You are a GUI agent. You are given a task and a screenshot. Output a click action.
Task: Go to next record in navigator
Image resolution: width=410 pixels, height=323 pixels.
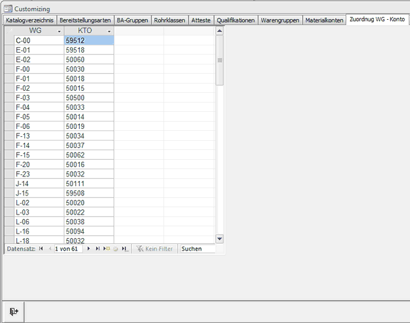[89, 249]
